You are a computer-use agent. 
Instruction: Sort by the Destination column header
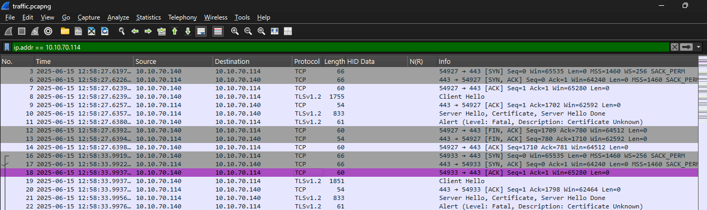pos(252,62)
